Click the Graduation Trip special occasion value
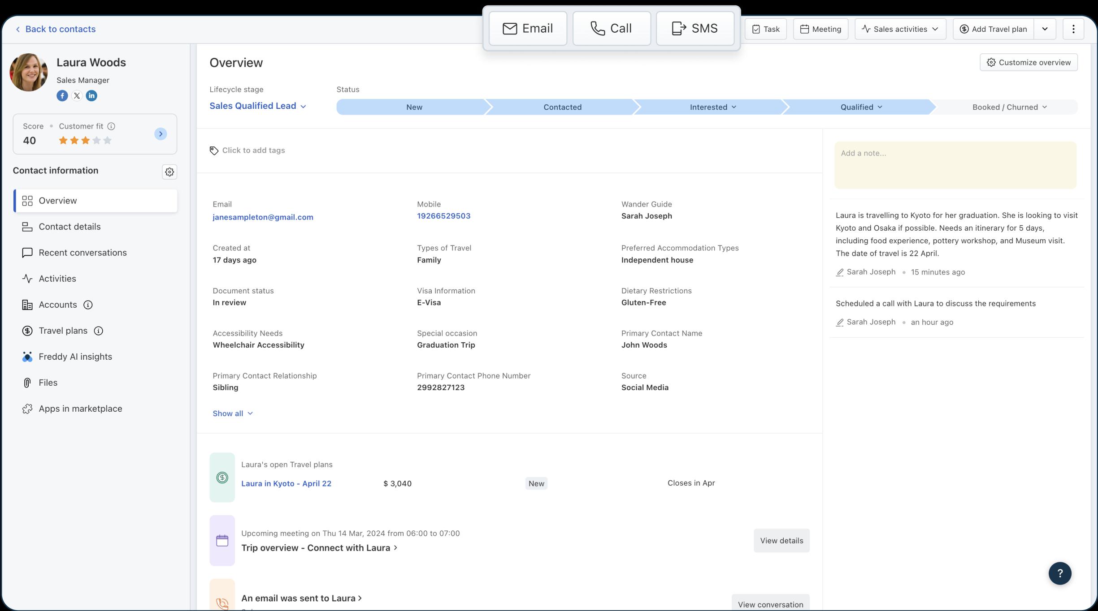 pyautogui.click(x=446, y=345)
